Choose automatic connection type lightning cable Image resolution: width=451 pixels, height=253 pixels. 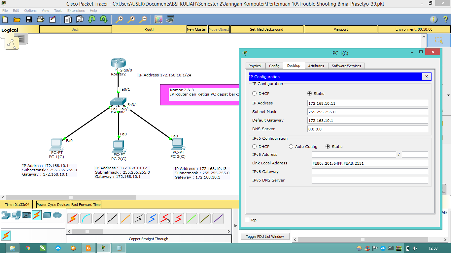point(73,218)
